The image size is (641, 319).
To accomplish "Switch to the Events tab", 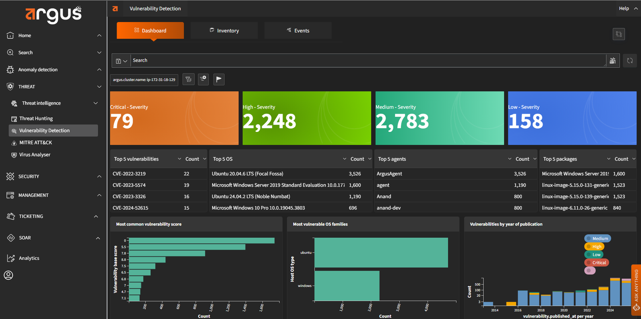I will 298,31.
